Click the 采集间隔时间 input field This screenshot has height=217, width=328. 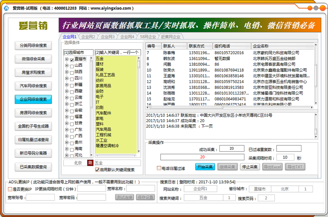click(x=285, y=157)
